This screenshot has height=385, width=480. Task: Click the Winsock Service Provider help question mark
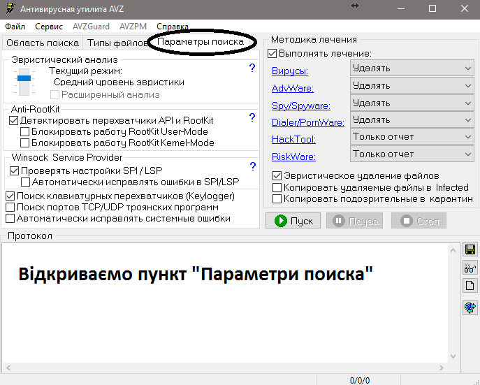click(x=252, y=166)
